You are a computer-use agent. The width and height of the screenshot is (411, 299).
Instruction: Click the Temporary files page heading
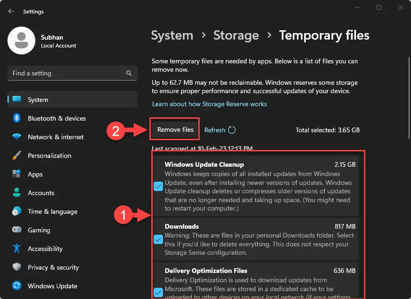tap(324, 35)
